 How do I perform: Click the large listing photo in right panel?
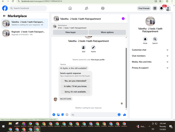pos(150,21)
